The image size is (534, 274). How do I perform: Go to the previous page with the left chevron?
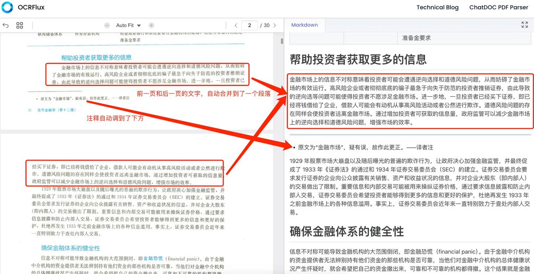click(236, 25)
